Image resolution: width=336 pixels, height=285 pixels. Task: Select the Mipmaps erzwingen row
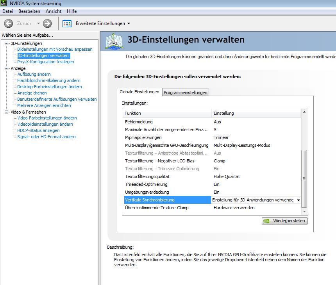[x=212, y=137]
